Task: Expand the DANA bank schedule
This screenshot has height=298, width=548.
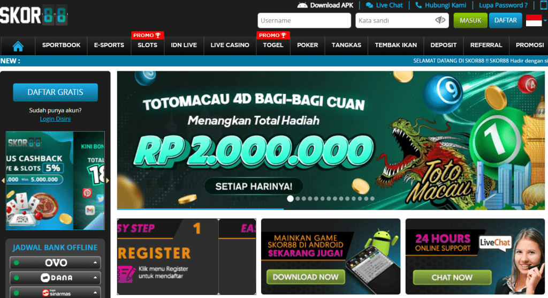Action: point(55,278)
